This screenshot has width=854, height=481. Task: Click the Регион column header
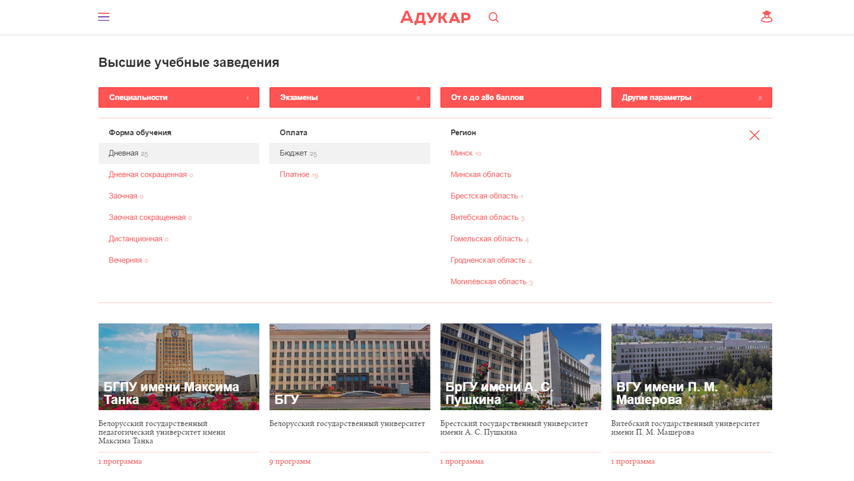click(463, 133)
